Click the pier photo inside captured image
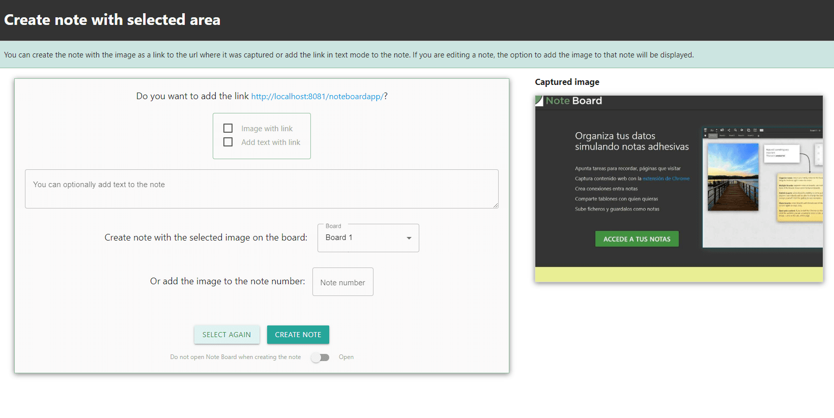This screenshot has width=834, height=418. (733, 176)
